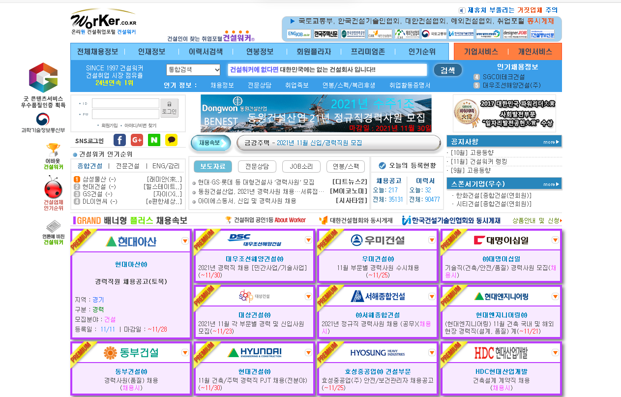Click the 검색 search button
Image resolution: width=621 pixels, height=397 pixels.
point(447,70)
